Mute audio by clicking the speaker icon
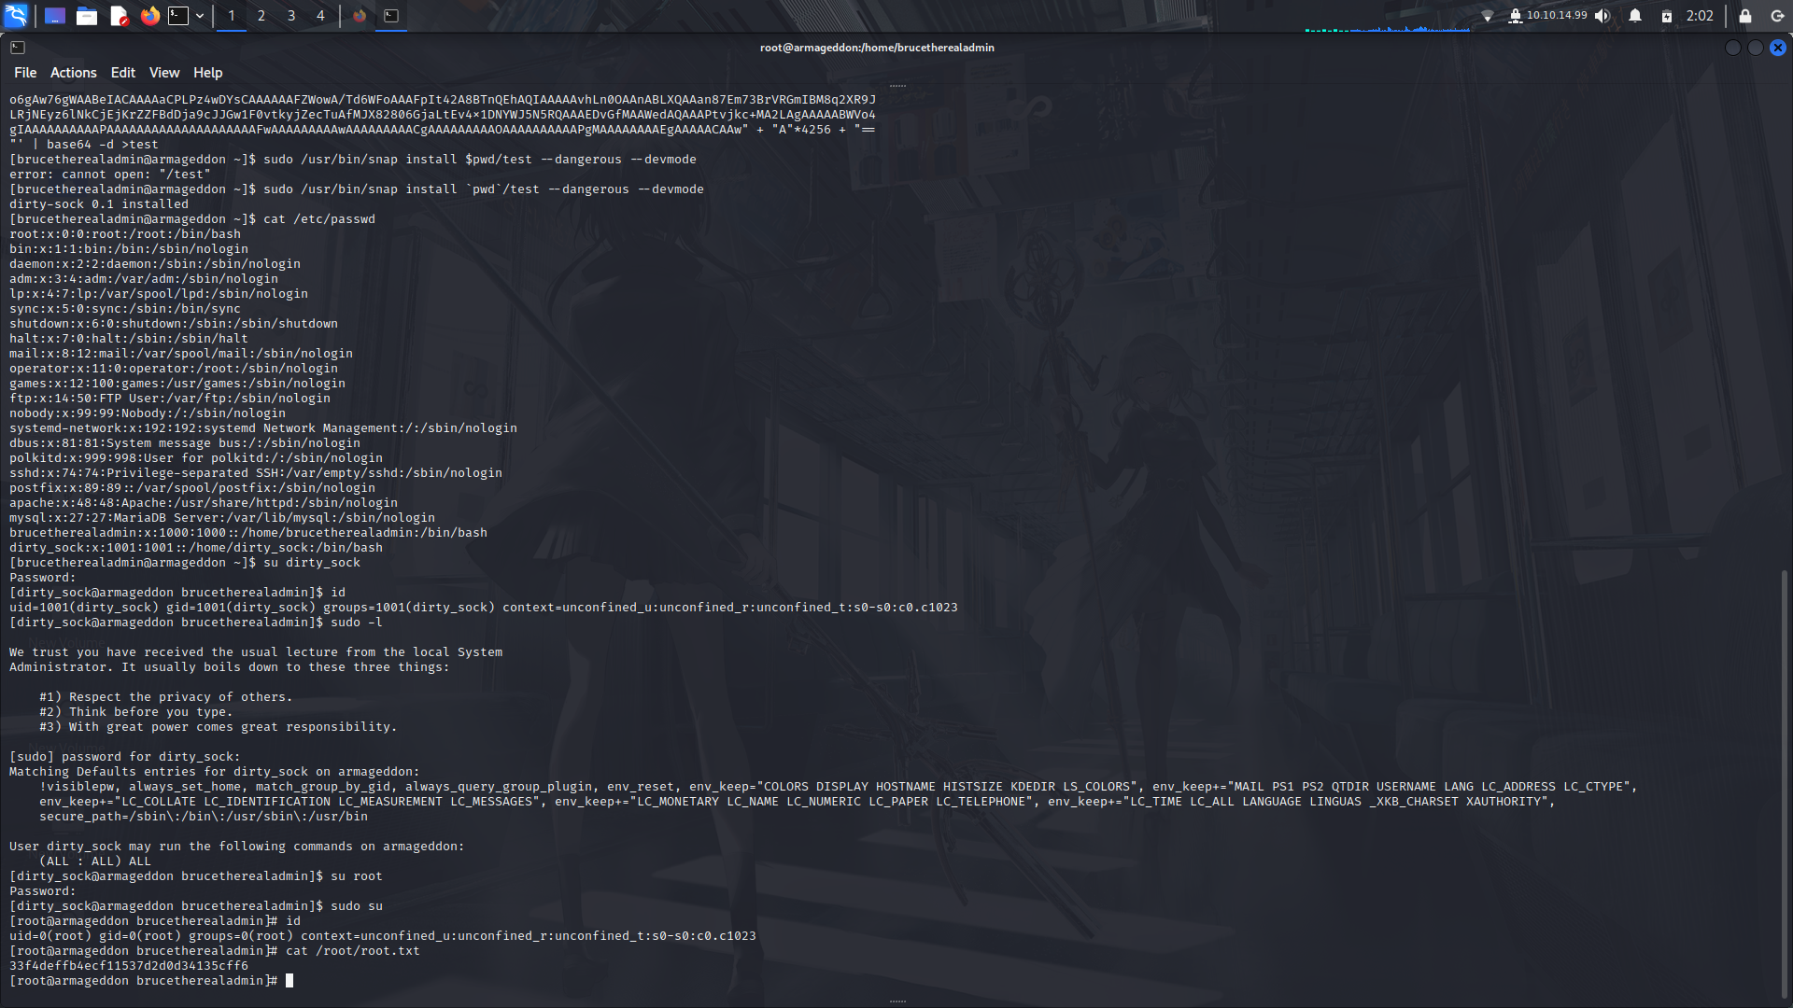 click(1602, 15)
